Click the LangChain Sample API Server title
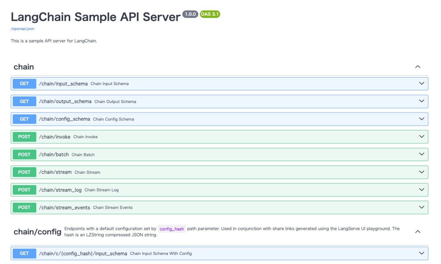The width and height of the screenshot is (441, 264). [x=96, y=17]
